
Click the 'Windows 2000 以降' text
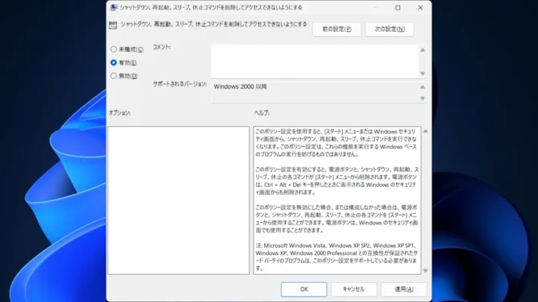click(x=240, y=86)
